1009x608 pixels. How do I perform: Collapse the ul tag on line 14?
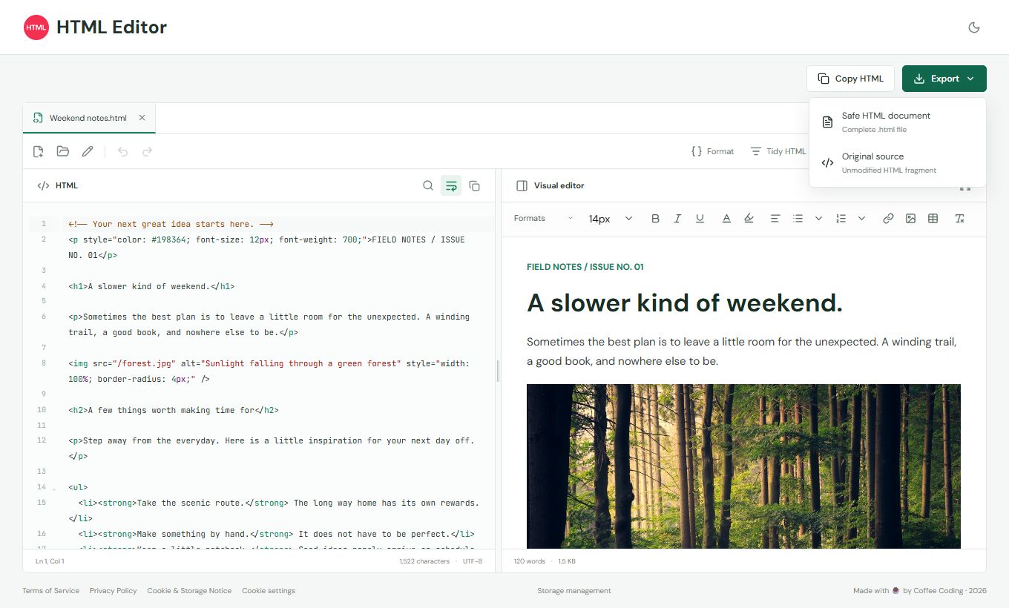tap(53, 488)
